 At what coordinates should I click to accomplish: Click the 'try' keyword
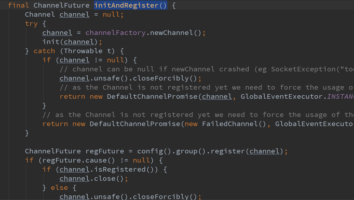[31, 24]
